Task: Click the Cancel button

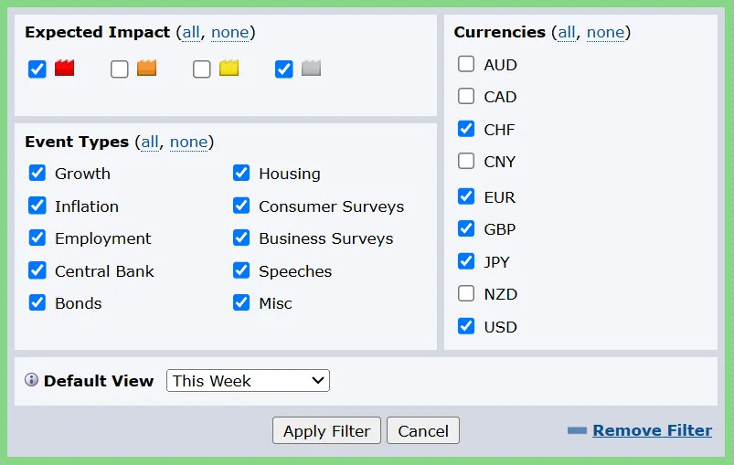Action: 422,431
